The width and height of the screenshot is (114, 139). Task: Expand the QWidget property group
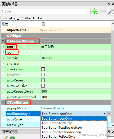3,36
